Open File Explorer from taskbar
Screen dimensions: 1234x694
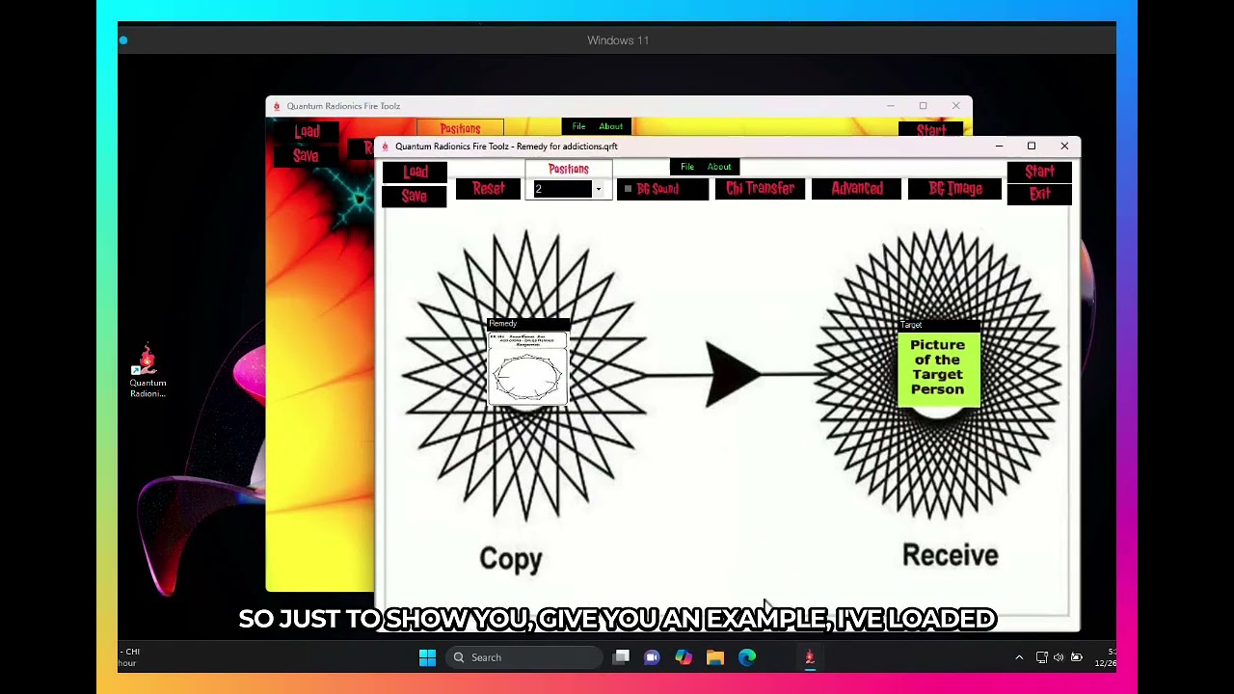coord(715,657)
